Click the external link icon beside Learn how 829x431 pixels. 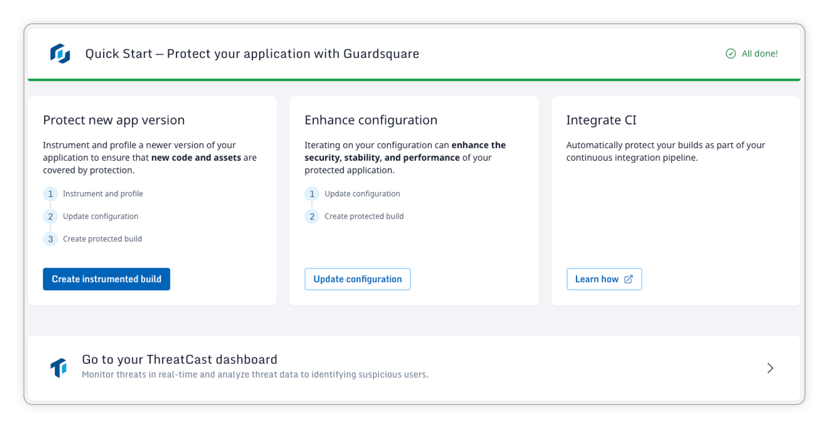(x=628, y=279)
